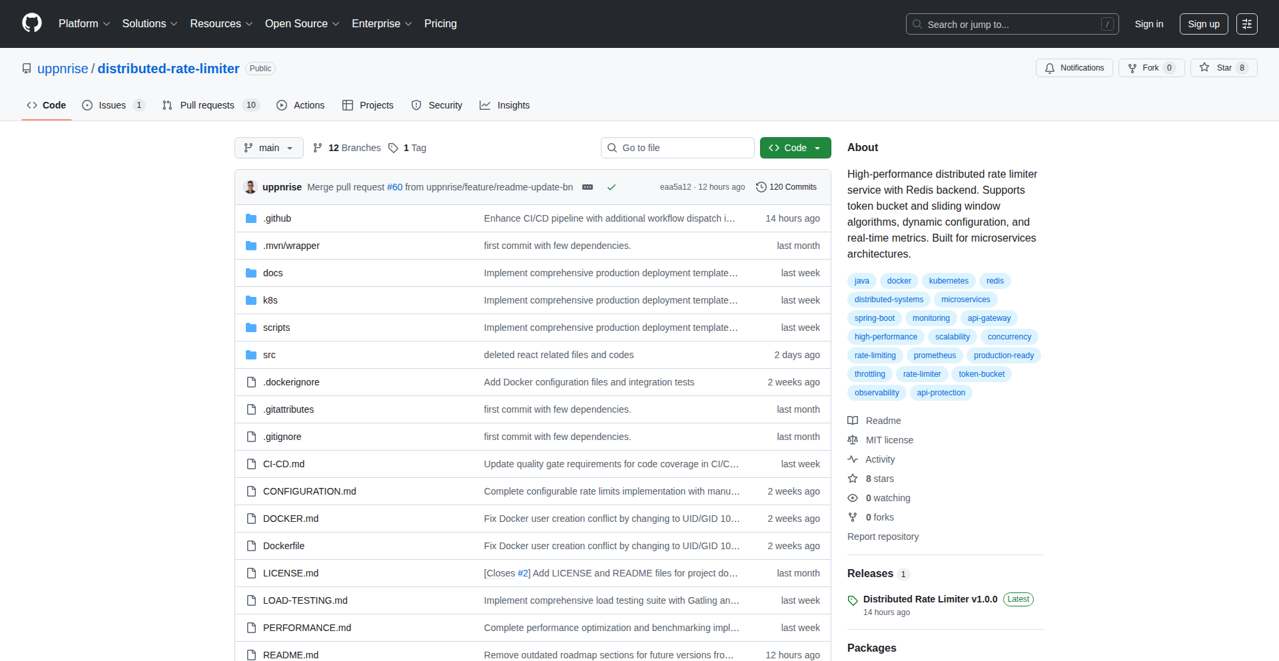
Task: Open main branch selector dropdown
Action: pyautogui.click(x=268, y=148)
